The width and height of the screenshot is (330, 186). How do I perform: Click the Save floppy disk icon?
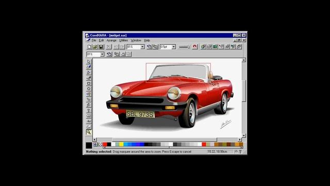tap(101, 47)
